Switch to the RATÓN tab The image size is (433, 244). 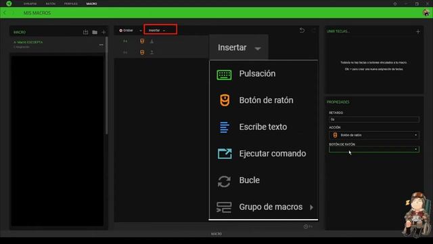51,4
